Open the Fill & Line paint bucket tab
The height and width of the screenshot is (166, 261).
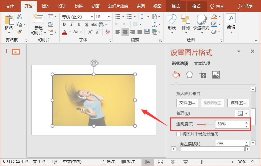[x=176, y=75]
